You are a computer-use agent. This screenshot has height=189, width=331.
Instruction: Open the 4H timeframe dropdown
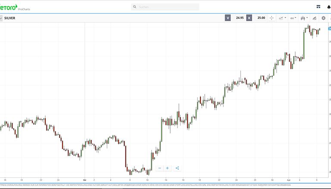293,18
